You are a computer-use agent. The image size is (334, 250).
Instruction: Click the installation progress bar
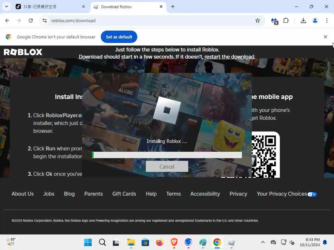167,155
